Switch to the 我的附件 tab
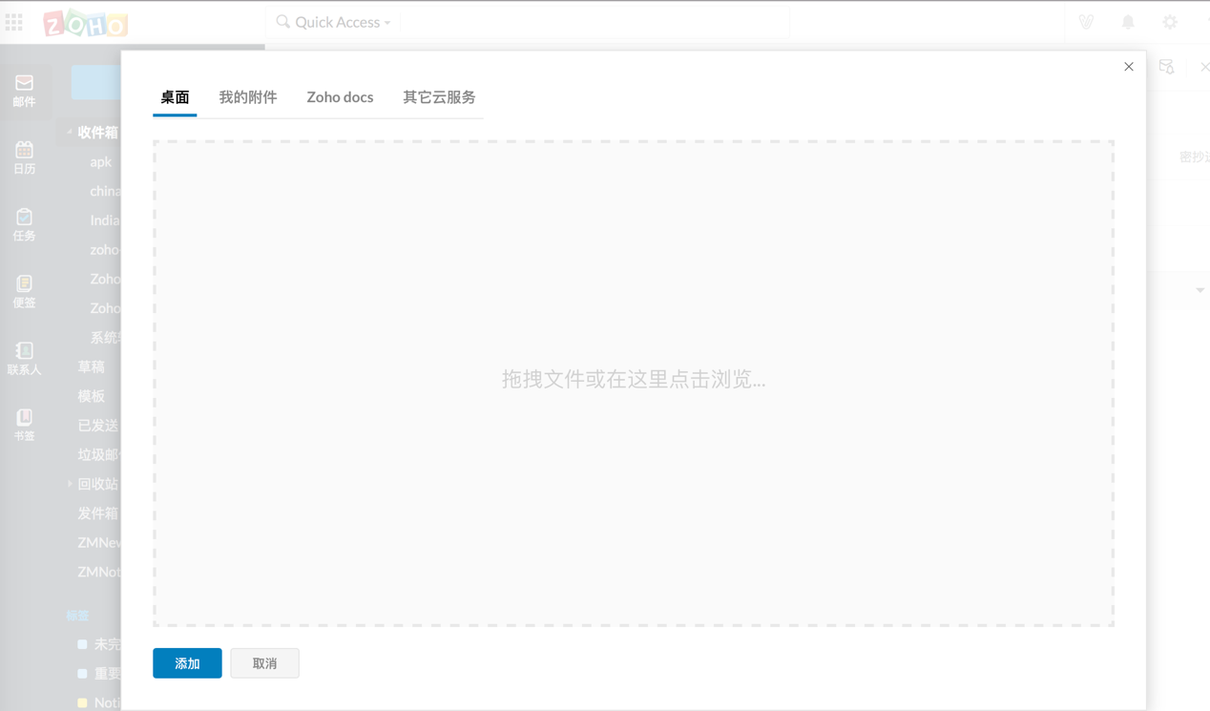Image resolution: width=1210 pixels, height=711 pixels. tap(248, 96)
